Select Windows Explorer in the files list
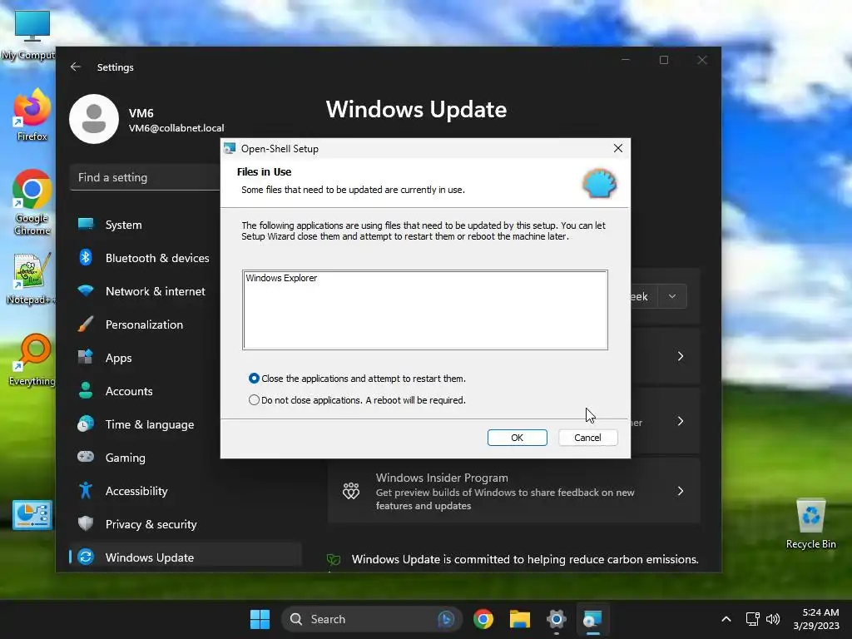The image size is (852, 639). pos(281,278)
